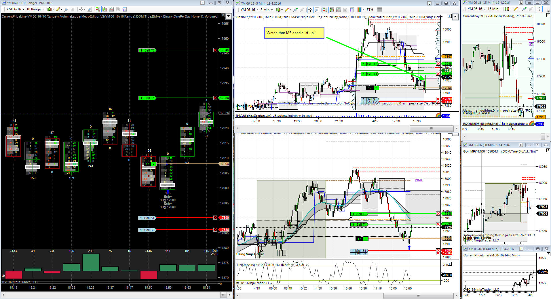Cancel the Sell T1 order in 10 Range chart
Screen dimensions: 551x299
point(215,98)
